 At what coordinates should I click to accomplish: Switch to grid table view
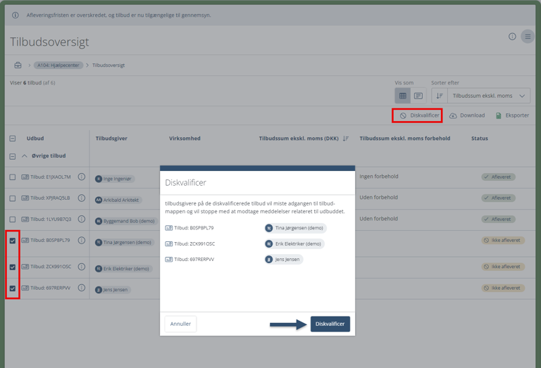[x=403, y=96]
